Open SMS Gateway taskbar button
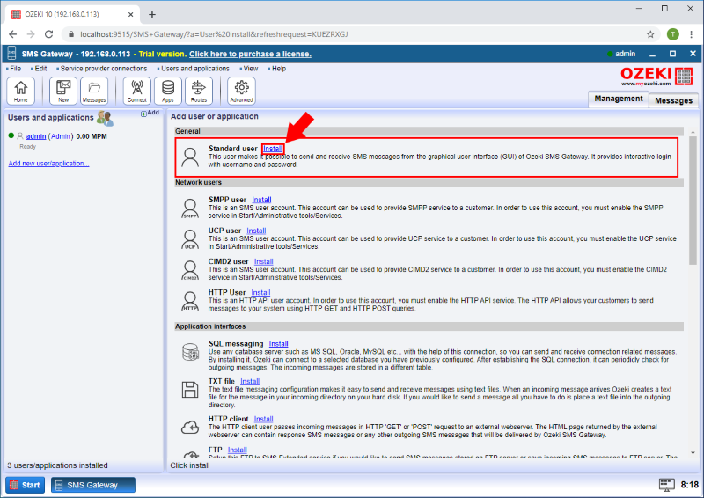The width and height of the screenshot is (704, 498). (93, 485)
